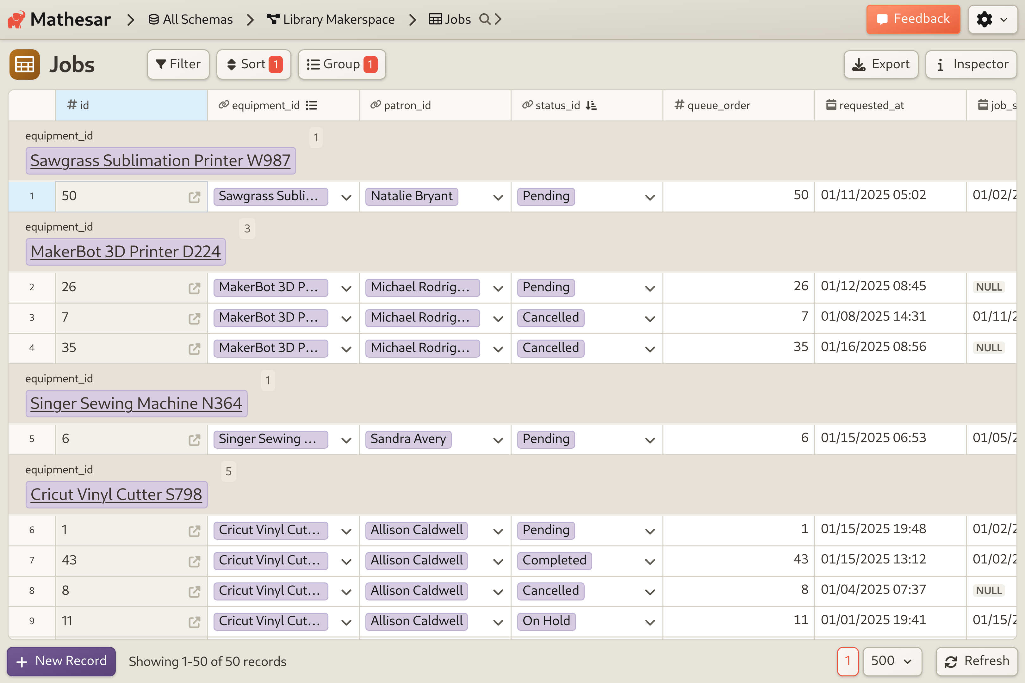Screen dimensions: 1025x683
Task: Open record 35 via its expand icon
Action: click(194, 349)
